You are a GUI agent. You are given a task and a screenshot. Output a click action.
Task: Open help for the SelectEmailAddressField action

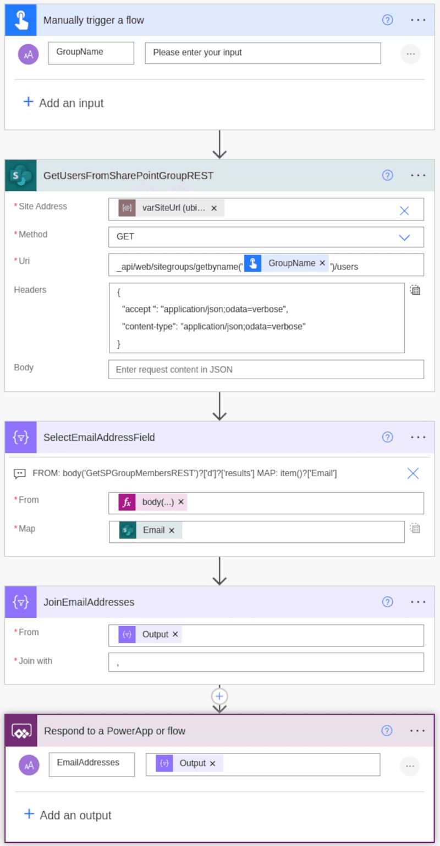tap(387, 437)
